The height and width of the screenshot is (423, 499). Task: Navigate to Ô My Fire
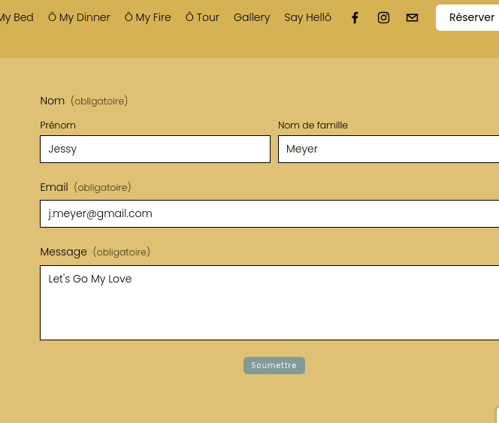pyautogui.click(x=148, y=17)
